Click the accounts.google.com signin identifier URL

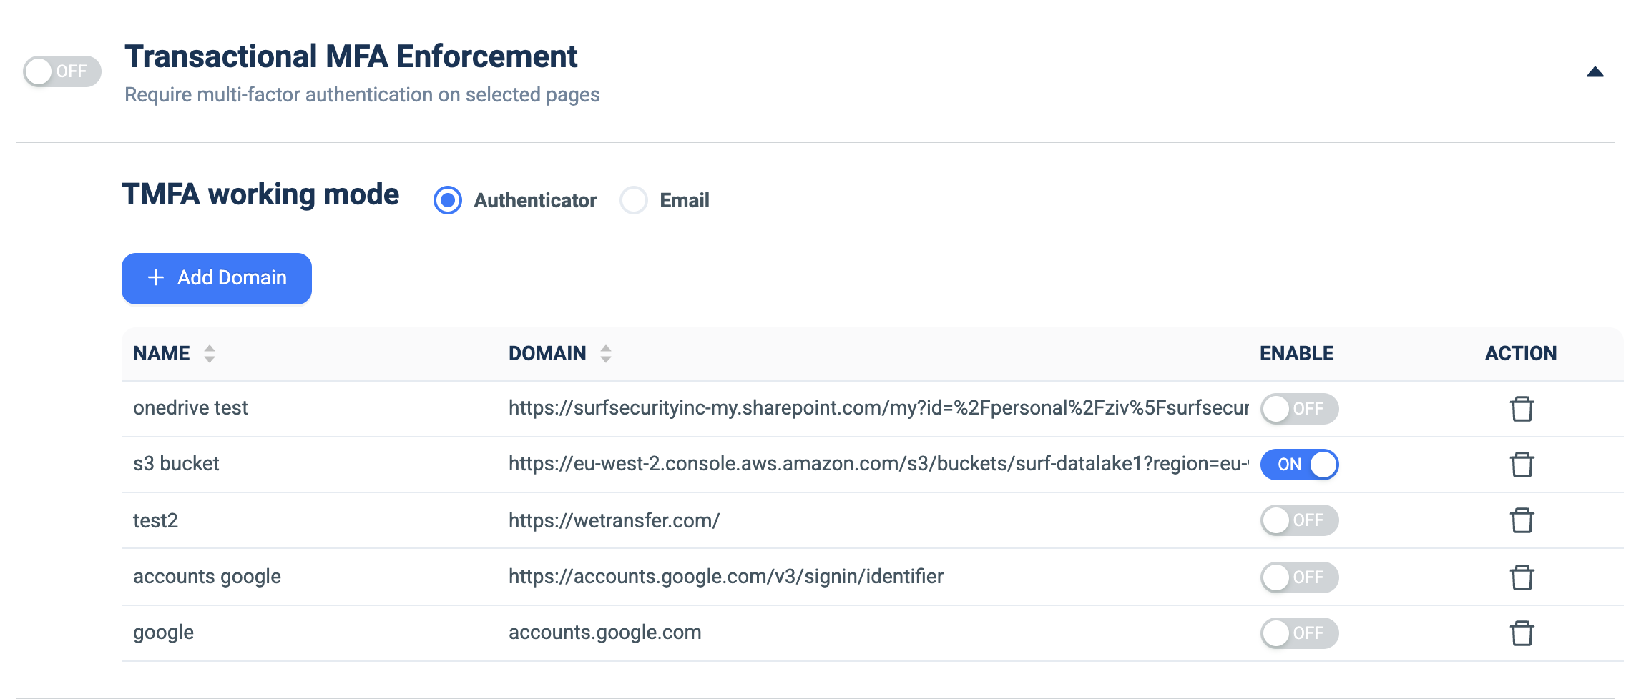pyautogui.click(x=726, y=577)
